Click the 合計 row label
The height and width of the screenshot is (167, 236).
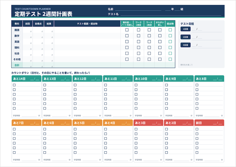tap(17, 65)
